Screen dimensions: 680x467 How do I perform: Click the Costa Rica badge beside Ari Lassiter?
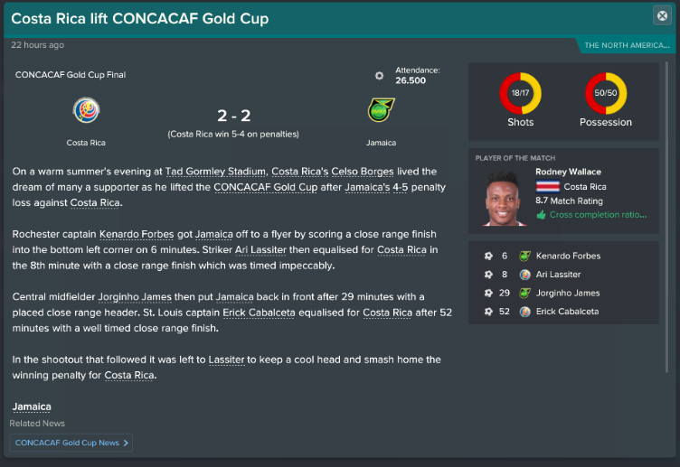click(x=524, y=275)
